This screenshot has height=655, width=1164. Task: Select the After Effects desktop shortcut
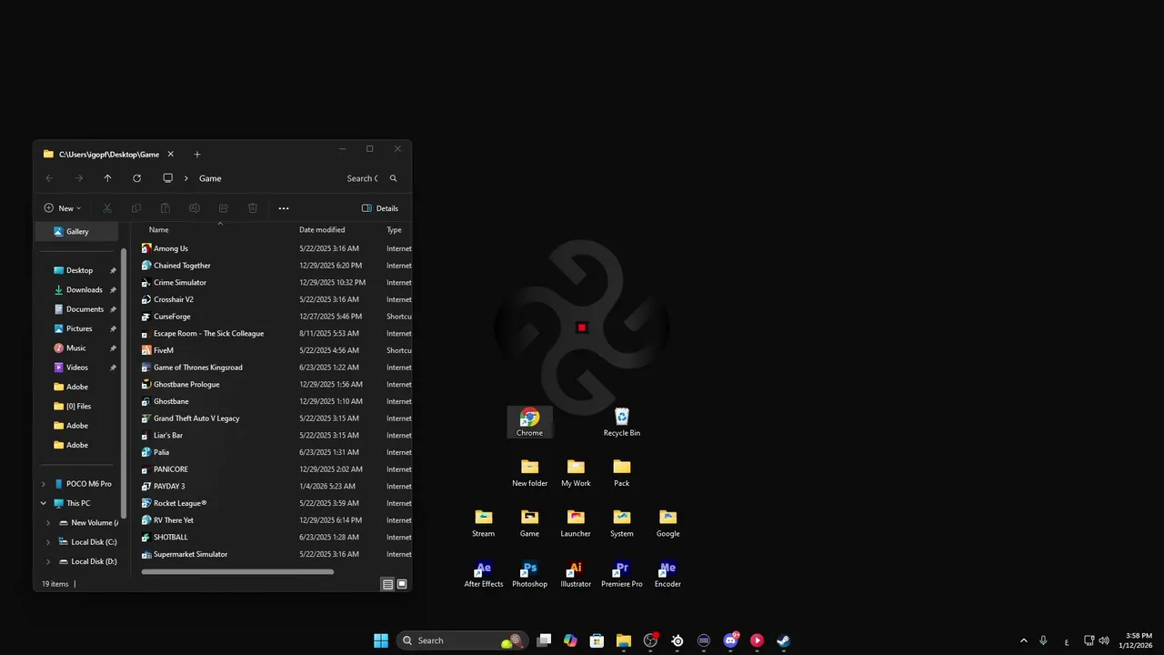pos(484,574)
